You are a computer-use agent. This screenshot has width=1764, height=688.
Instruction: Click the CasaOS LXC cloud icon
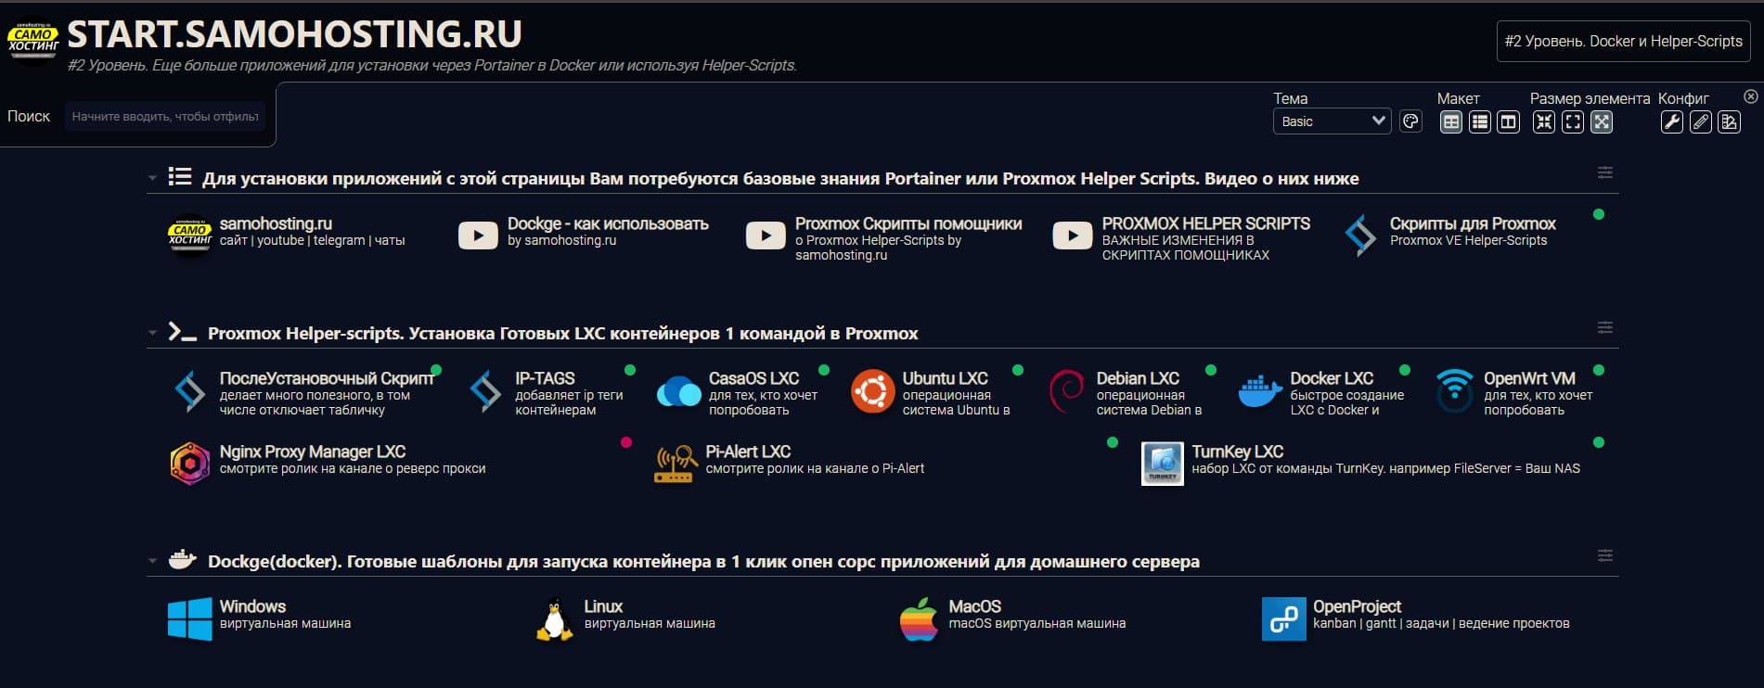pyautogui.click(x=679, y=392)
